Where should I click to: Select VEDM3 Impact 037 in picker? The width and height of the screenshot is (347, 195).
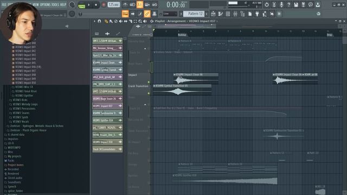[x=107, y=106]
